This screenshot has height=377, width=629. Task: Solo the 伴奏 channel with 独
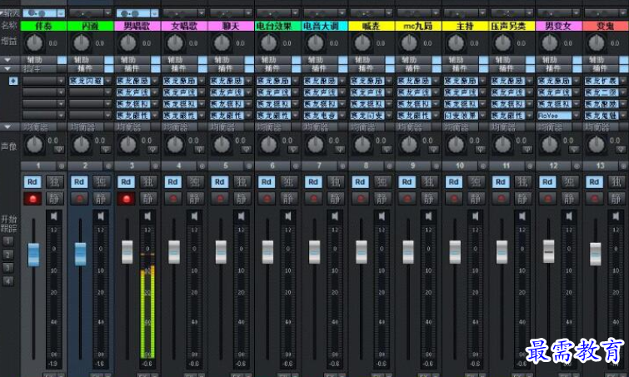pos(54,182)
